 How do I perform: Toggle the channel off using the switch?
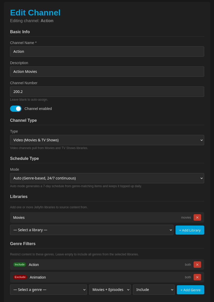[x=16, y=109]
